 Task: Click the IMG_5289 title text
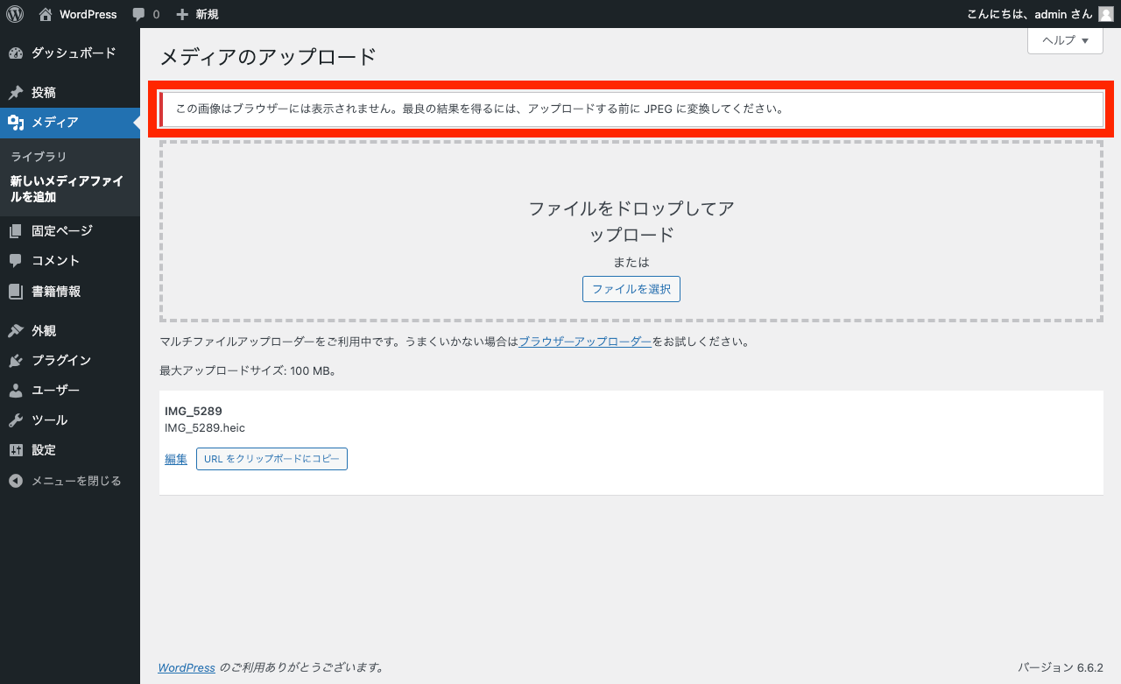(x=194, y=411)
